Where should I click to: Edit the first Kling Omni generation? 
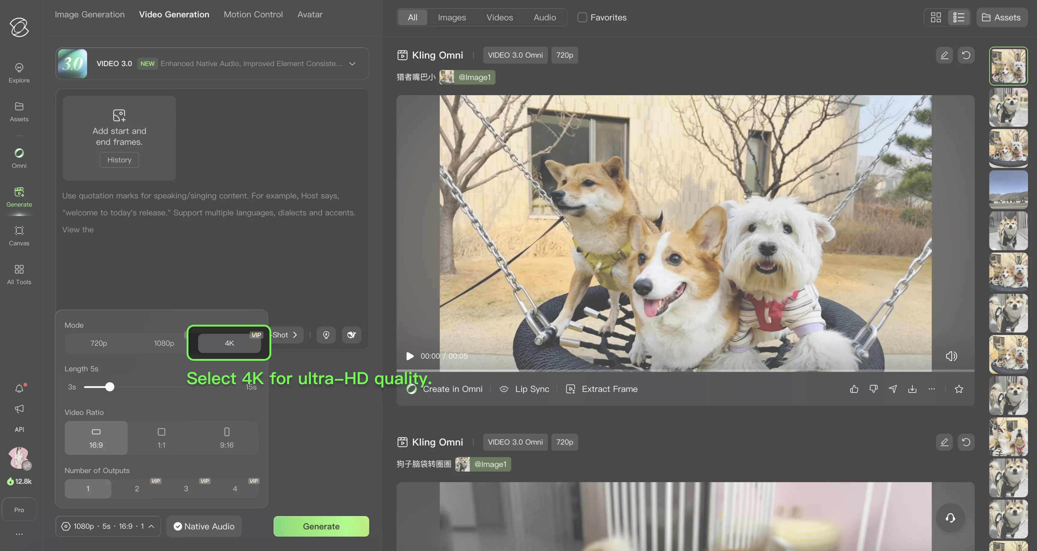coord(944,55)
